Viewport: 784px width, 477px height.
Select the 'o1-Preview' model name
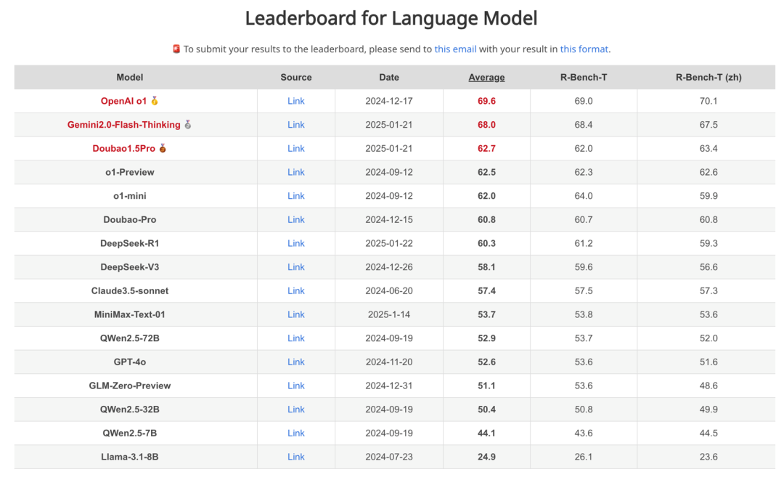(x=129, y=172)
